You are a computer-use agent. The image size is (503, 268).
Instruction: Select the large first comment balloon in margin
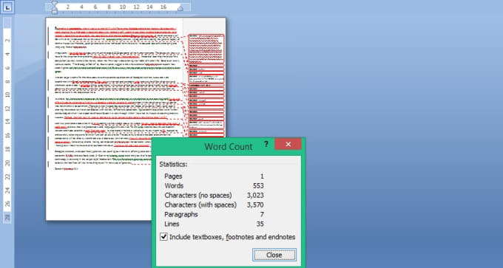tap(206, 49)
